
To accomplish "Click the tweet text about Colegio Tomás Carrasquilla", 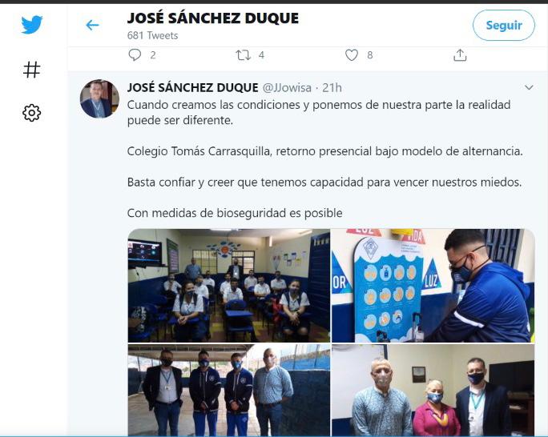I will click(x=325, y=151).
